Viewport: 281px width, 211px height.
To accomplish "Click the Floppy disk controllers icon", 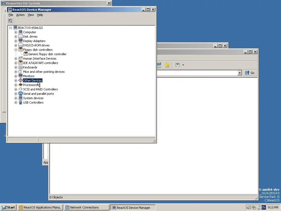I will [x=20, y=50].
